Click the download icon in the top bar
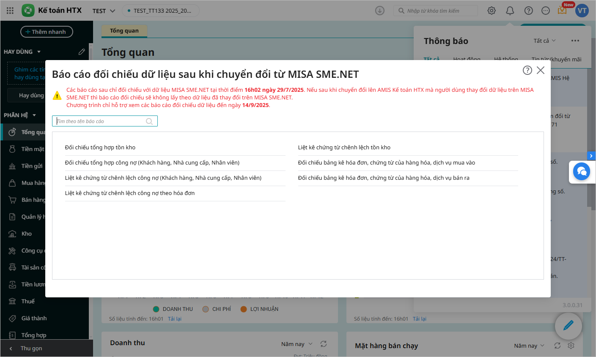Viewport: 596px width, 357px height. coord(380,11)
